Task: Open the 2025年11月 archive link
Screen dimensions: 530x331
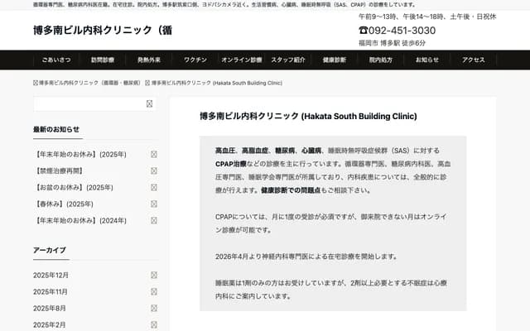Action: coord(51,292)
